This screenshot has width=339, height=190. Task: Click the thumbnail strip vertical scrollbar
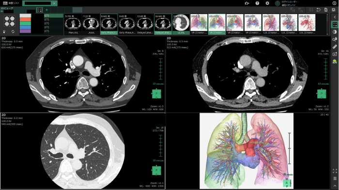click(x=327, y=24)
